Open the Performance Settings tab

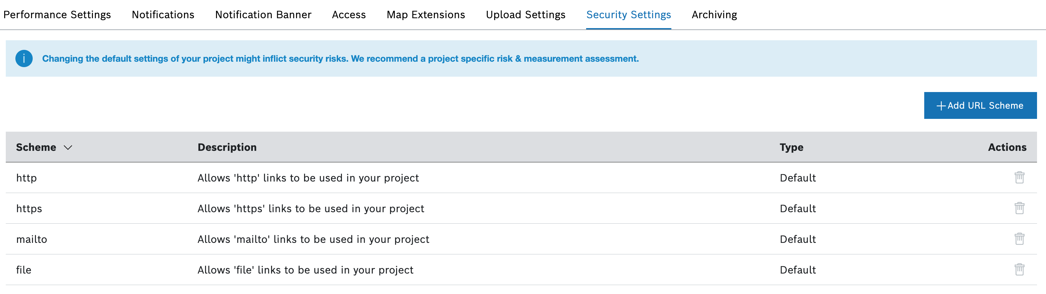(x=57, y=15)
